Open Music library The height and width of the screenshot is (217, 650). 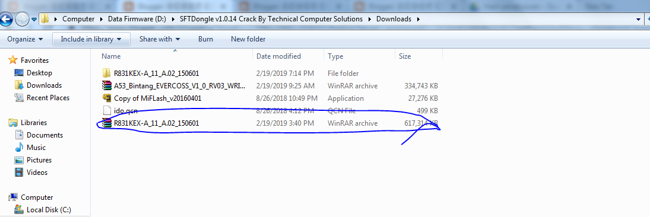tap(36, 148)
